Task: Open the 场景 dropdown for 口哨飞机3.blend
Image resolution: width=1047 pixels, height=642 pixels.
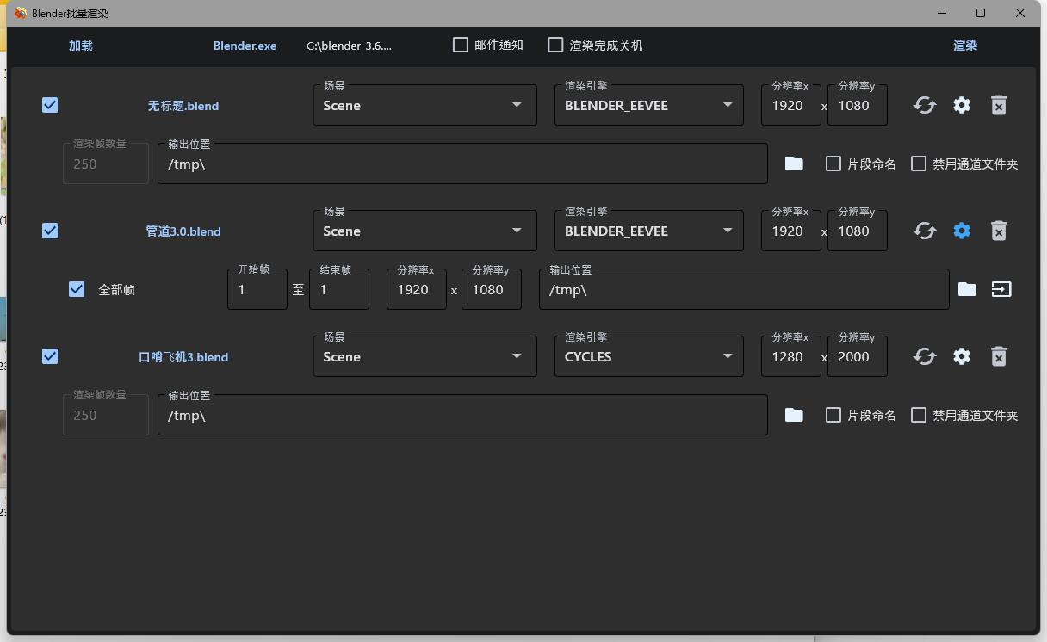Action: tap(425, 356)
